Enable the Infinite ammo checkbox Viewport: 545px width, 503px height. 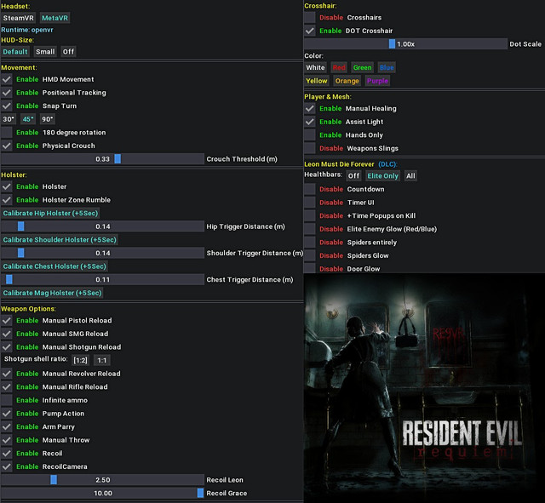(7, 400)
